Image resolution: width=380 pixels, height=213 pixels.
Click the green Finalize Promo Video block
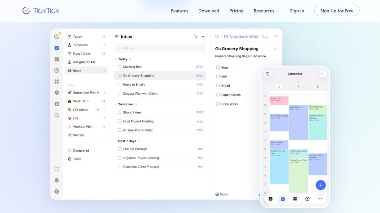point(298,175)
